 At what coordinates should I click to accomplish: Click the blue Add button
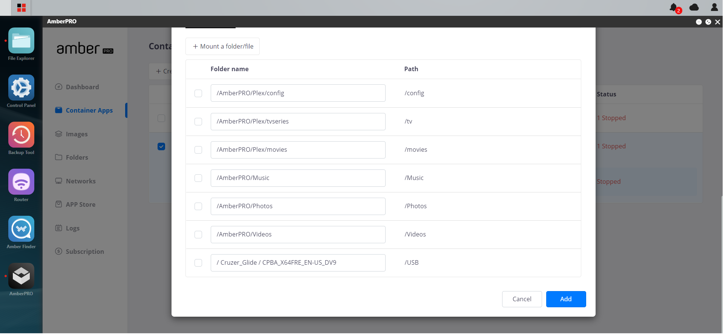click(566, 299)
